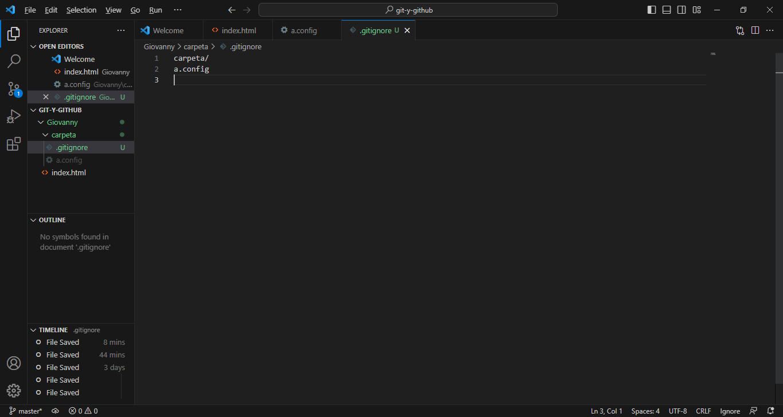783x417 pixels.
Task: Open the Selection menu
Action: 81,10
